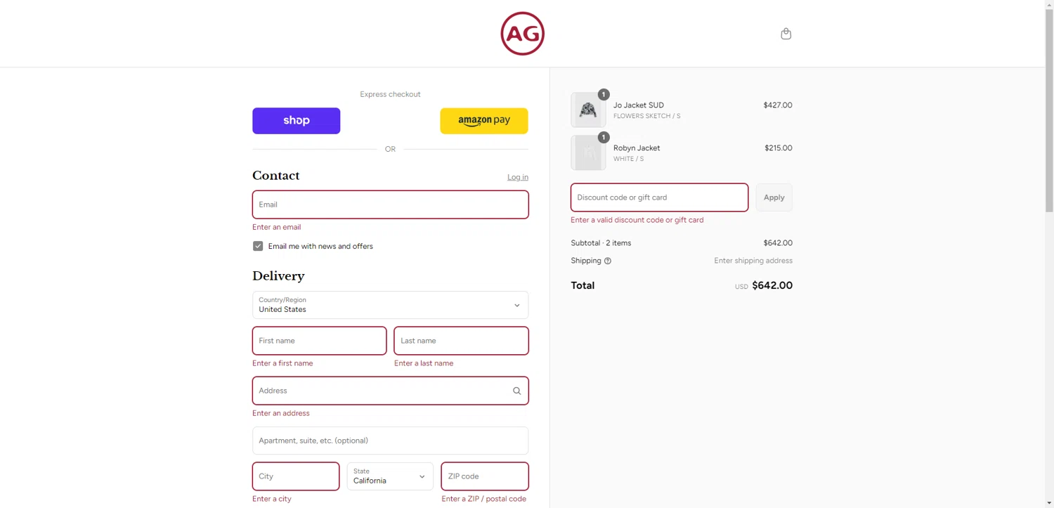The width and height of the screenshot is (1054, 508).
Task: Select the 'Jo Jacket SUD' product name
Action: (x=638, y=105)
